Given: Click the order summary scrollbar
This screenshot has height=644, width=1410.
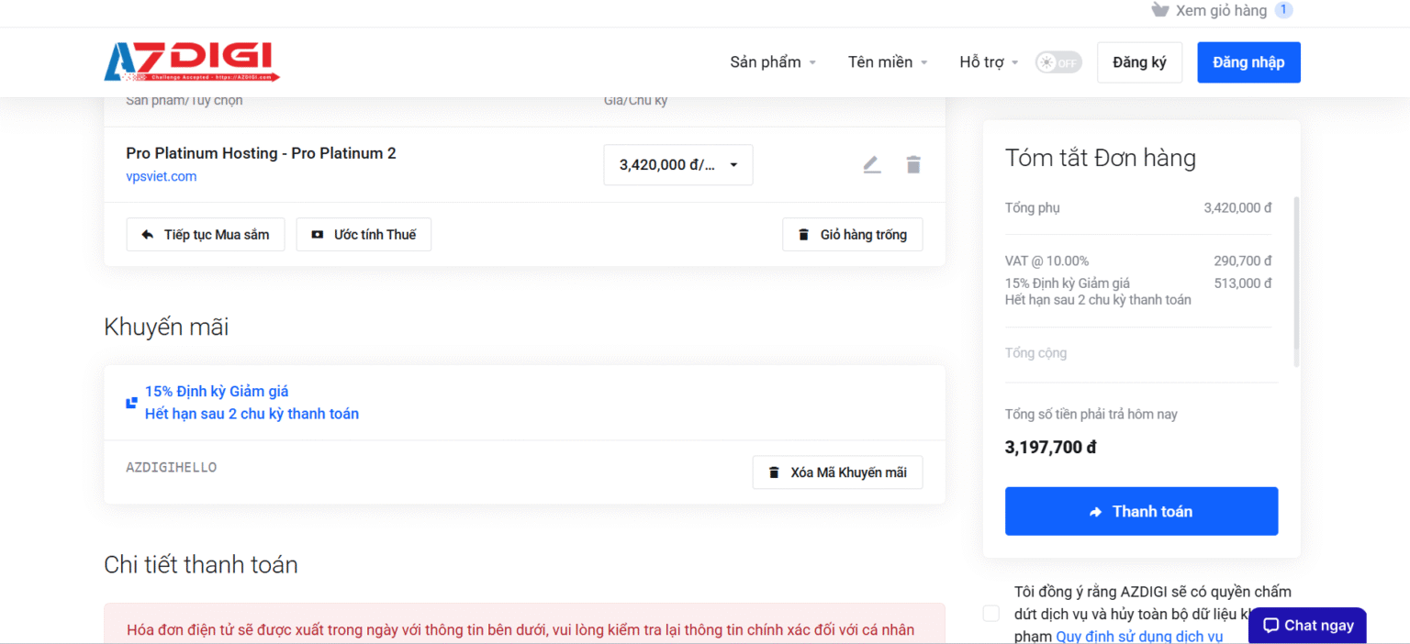Looking at the screenshot, I should tap(1296, 281).
